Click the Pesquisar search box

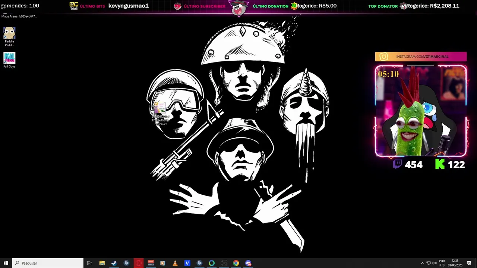pos(48,263)
